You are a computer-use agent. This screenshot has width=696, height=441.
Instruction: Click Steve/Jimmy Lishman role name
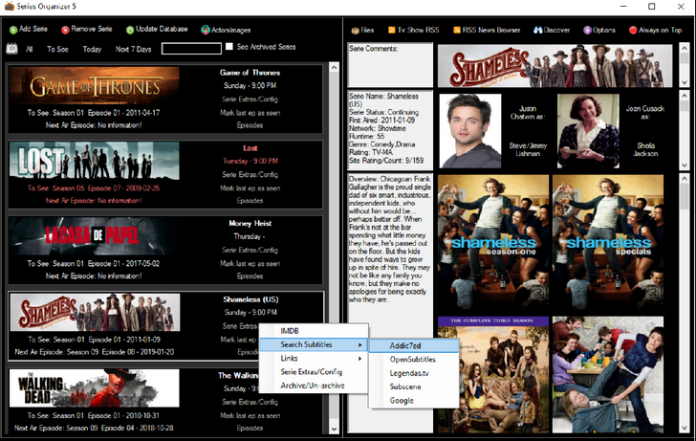tap(528, 149)
